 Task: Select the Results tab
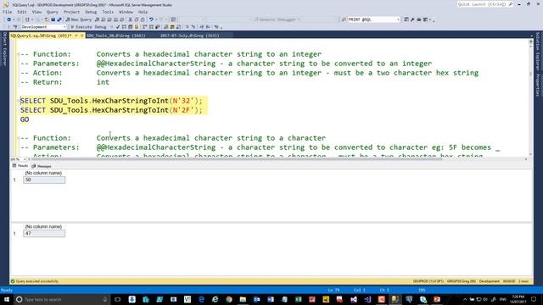point(20,166)
